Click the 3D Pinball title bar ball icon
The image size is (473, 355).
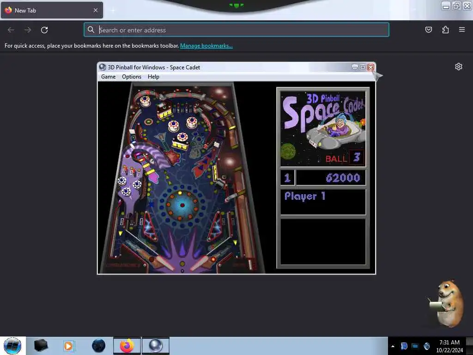[x=103, y=67]
